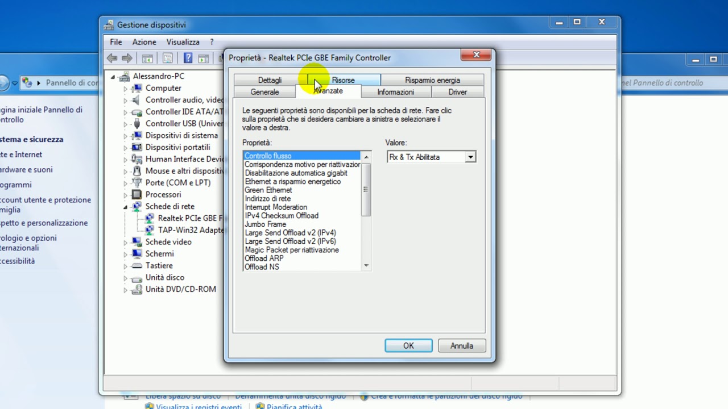This screenshot has height=409, width=728.
Task: Click the Computer category icon
Action: pos(136,88)
